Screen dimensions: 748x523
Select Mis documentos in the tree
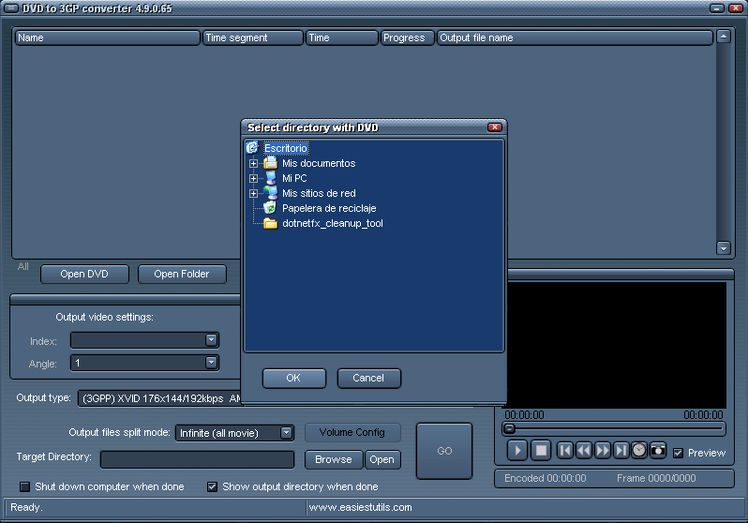point(319,163)
